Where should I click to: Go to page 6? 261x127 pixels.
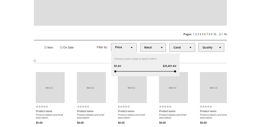click(x=205, y=34)
